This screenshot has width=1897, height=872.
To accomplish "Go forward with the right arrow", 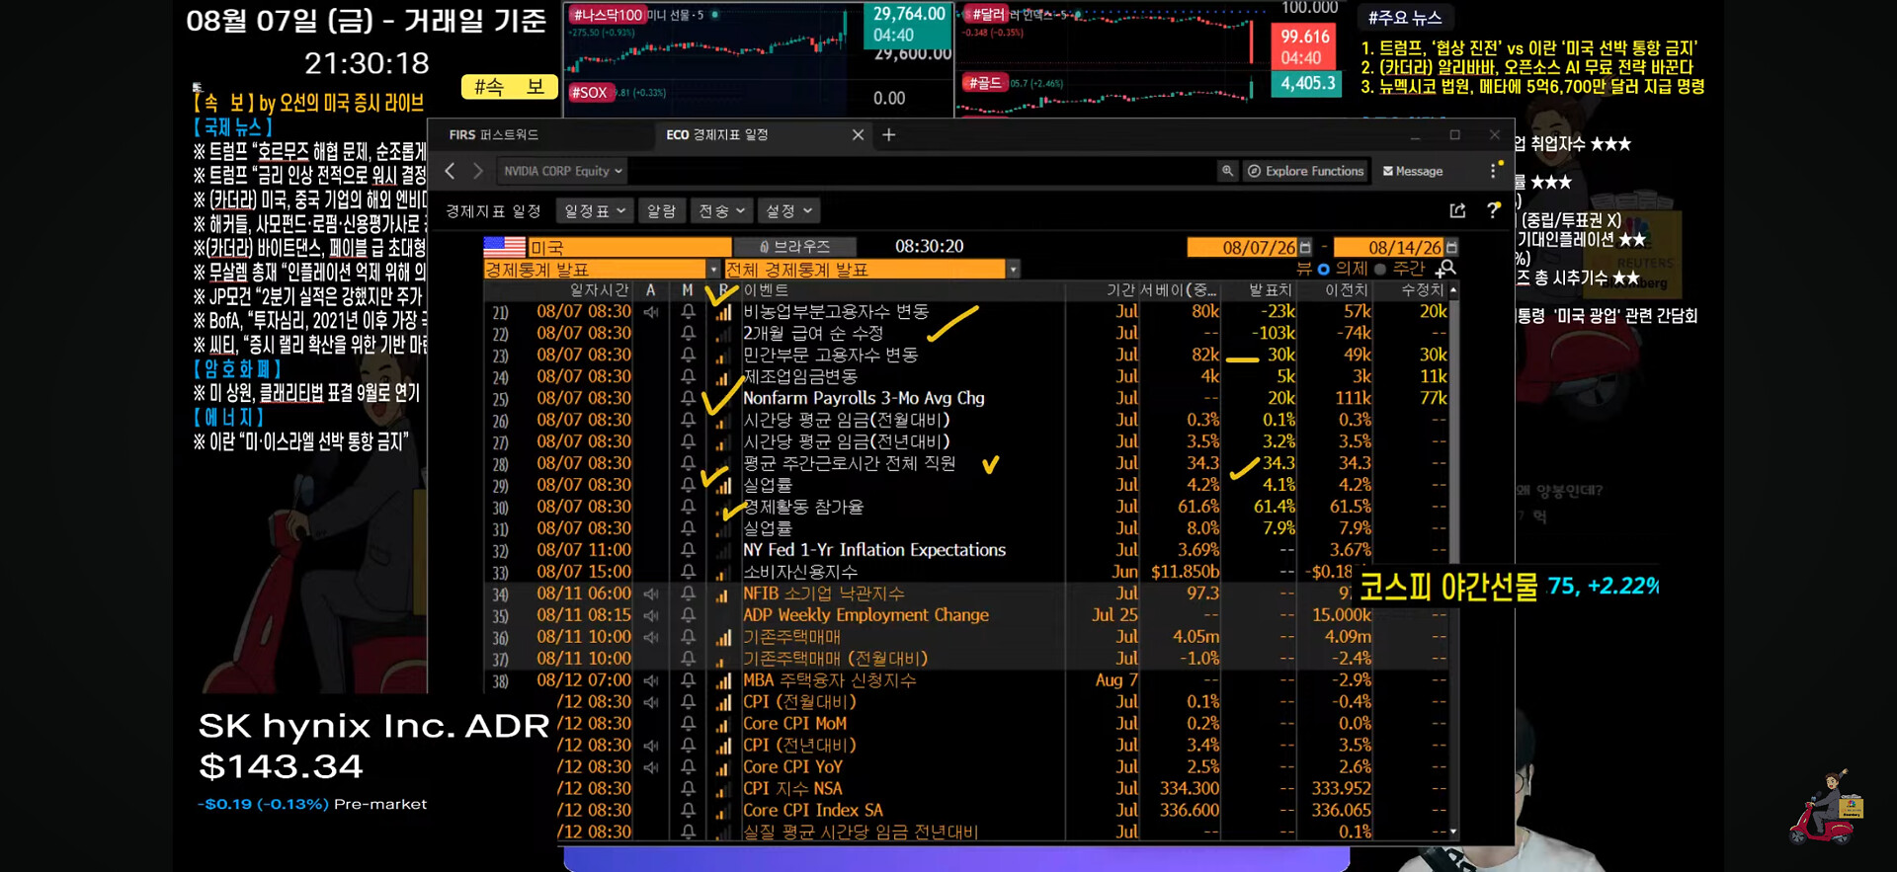I will pyautogui.click(x=478, y=171).
